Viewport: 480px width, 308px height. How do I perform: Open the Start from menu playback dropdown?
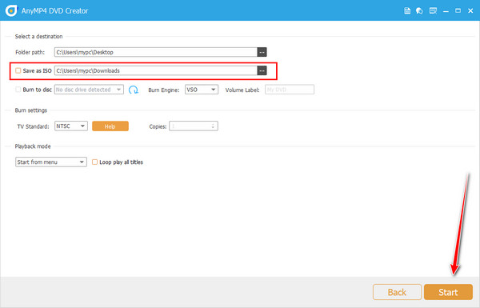pos(51,162)
